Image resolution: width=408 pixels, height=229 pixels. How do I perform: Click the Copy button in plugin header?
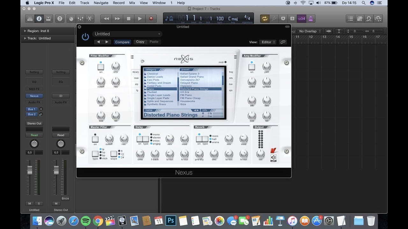[x=140, y=42]
